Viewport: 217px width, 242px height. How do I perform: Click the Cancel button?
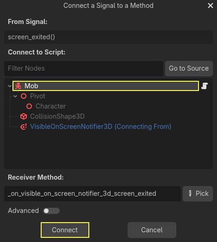[152, 230]
